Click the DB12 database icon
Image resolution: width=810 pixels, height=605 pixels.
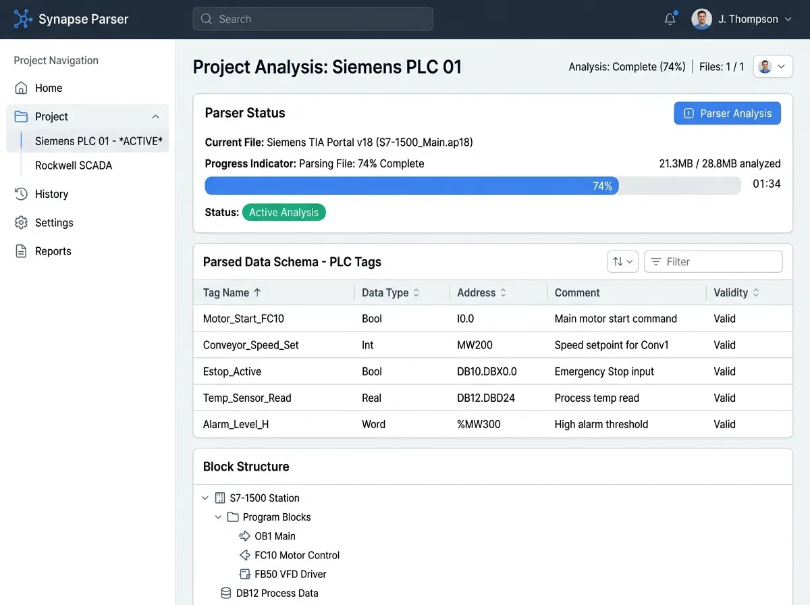226,593
